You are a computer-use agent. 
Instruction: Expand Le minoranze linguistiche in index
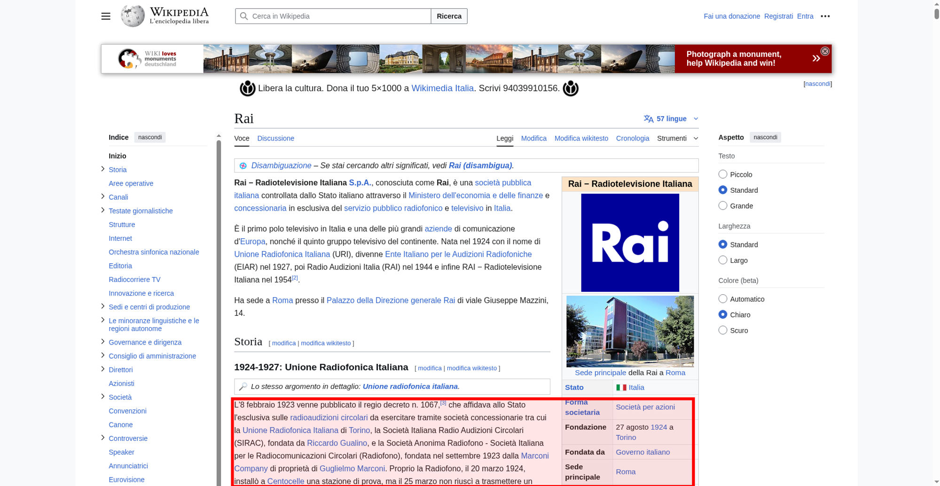click(102, 320)
